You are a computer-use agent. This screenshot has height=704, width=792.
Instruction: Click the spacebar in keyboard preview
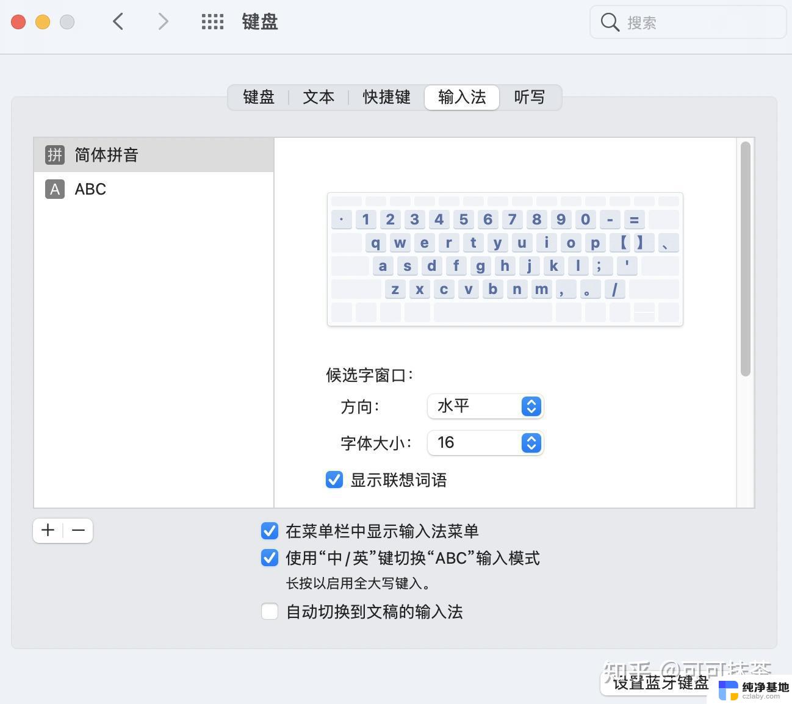click(492, 312)
